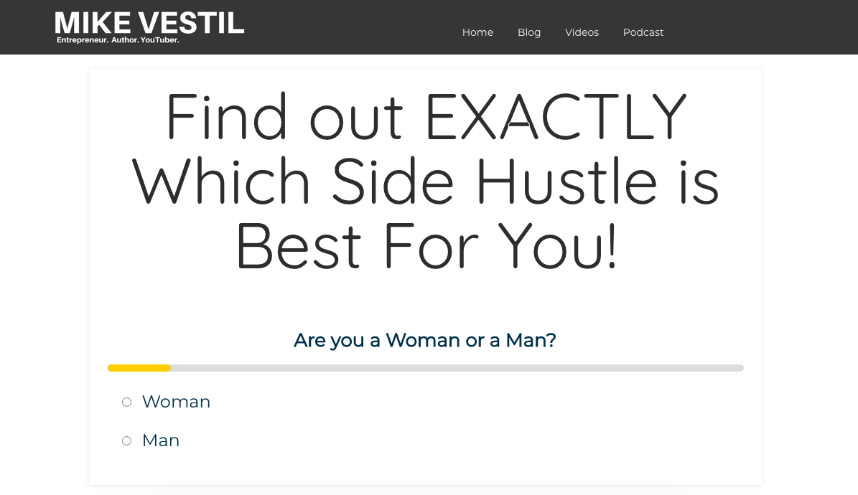This screenshot has height=495, width=858.
Task: Choose the 'Man' answer label text
Action: click(x=161, y=440)
